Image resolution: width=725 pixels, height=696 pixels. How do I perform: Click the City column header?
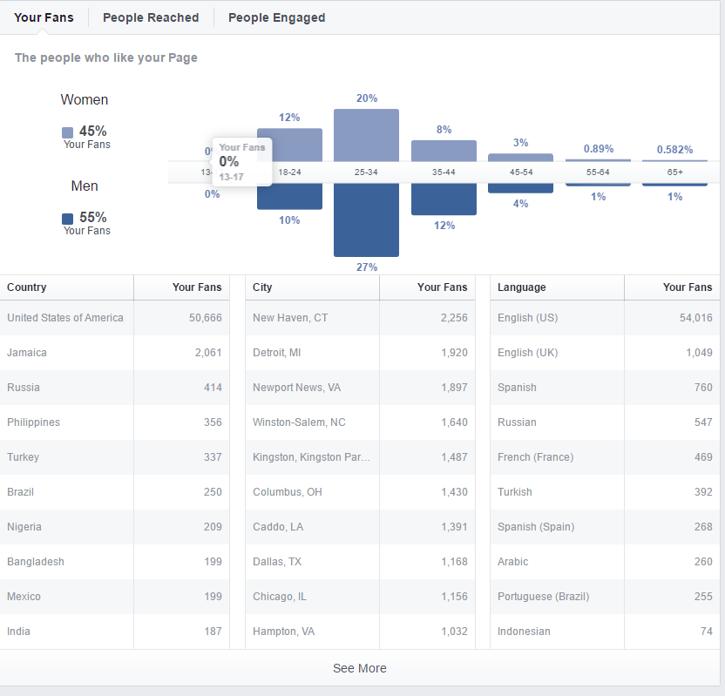pos(262,287)
